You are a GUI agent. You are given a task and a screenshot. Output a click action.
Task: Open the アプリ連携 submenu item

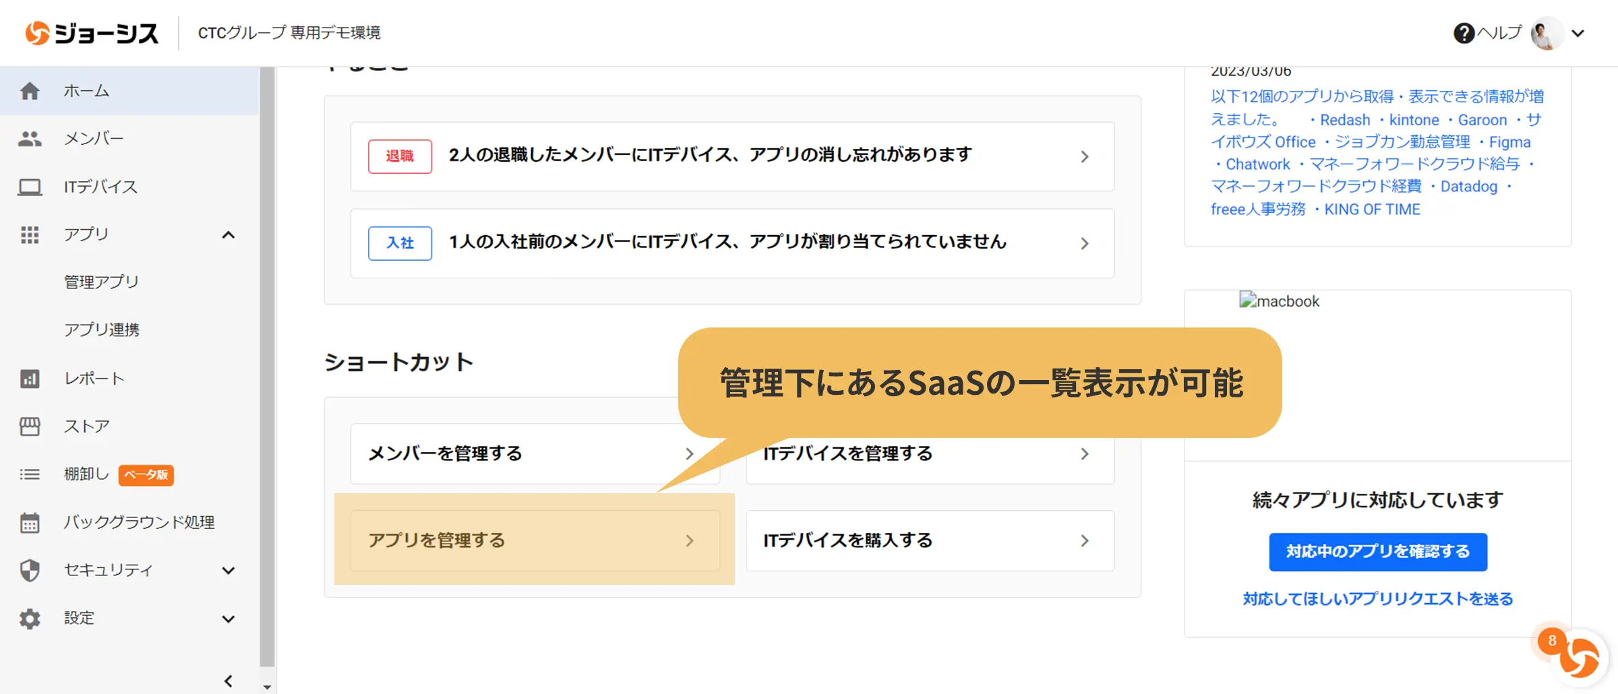pos(102,329)
